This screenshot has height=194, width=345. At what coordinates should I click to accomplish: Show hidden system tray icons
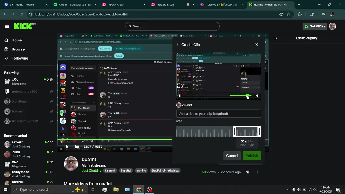288,190
